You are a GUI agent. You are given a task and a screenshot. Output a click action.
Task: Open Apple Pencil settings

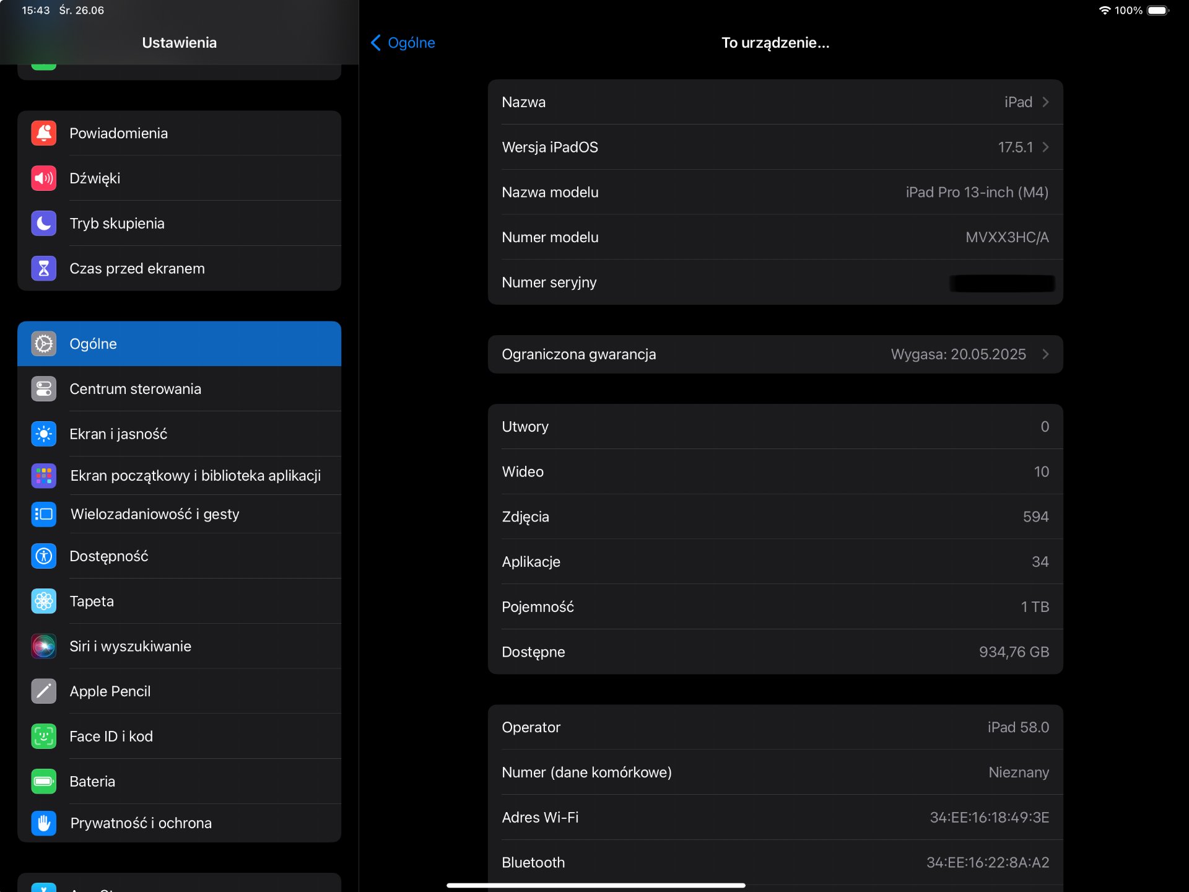180,691
